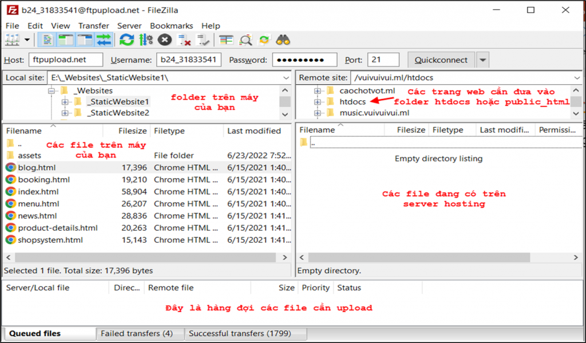This screenshot has height=343, width=586.
Task: Click process queue icon in toolbar
Action: coord(146,40)
